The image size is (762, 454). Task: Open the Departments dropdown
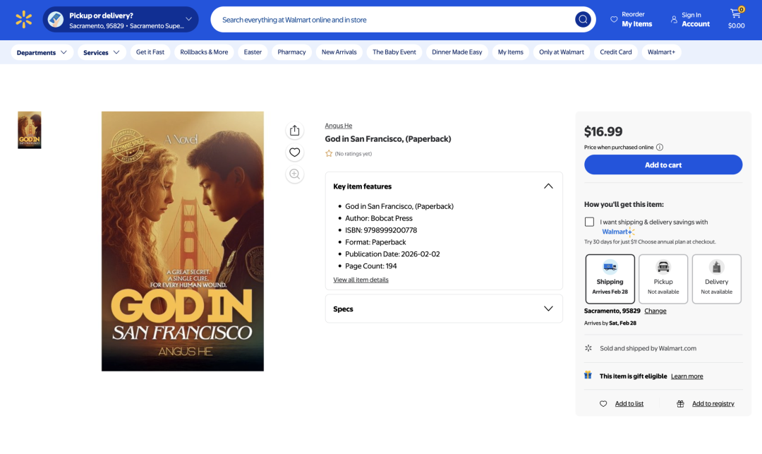[42, 52]
